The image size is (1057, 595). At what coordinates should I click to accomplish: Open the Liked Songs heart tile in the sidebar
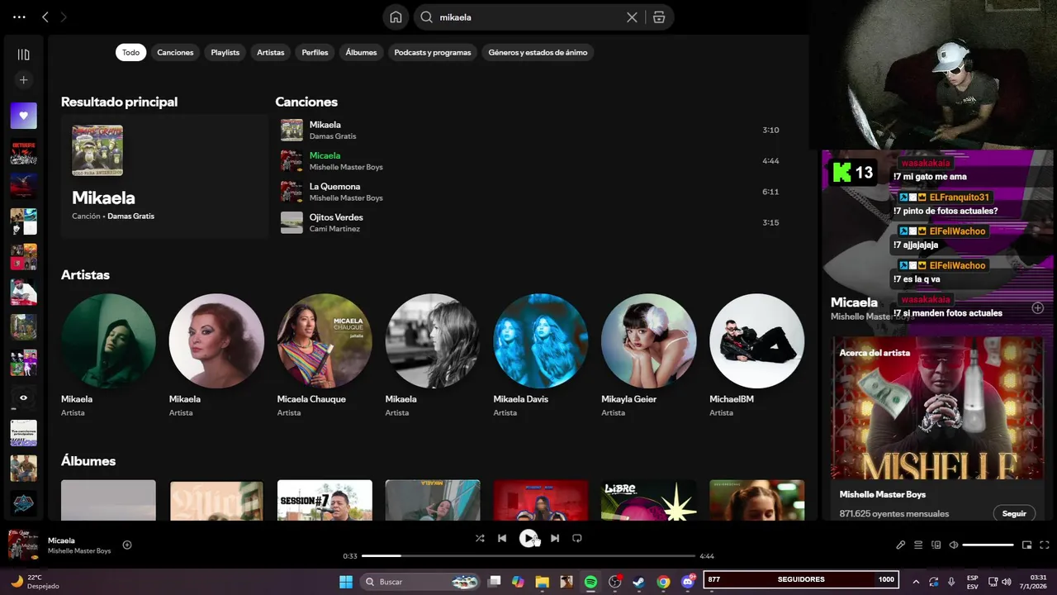(23, 116)
